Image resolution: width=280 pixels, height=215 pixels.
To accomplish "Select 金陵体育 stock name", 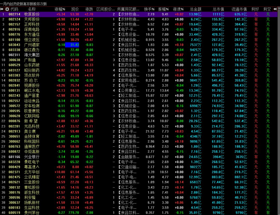I will tap(32, 137).
